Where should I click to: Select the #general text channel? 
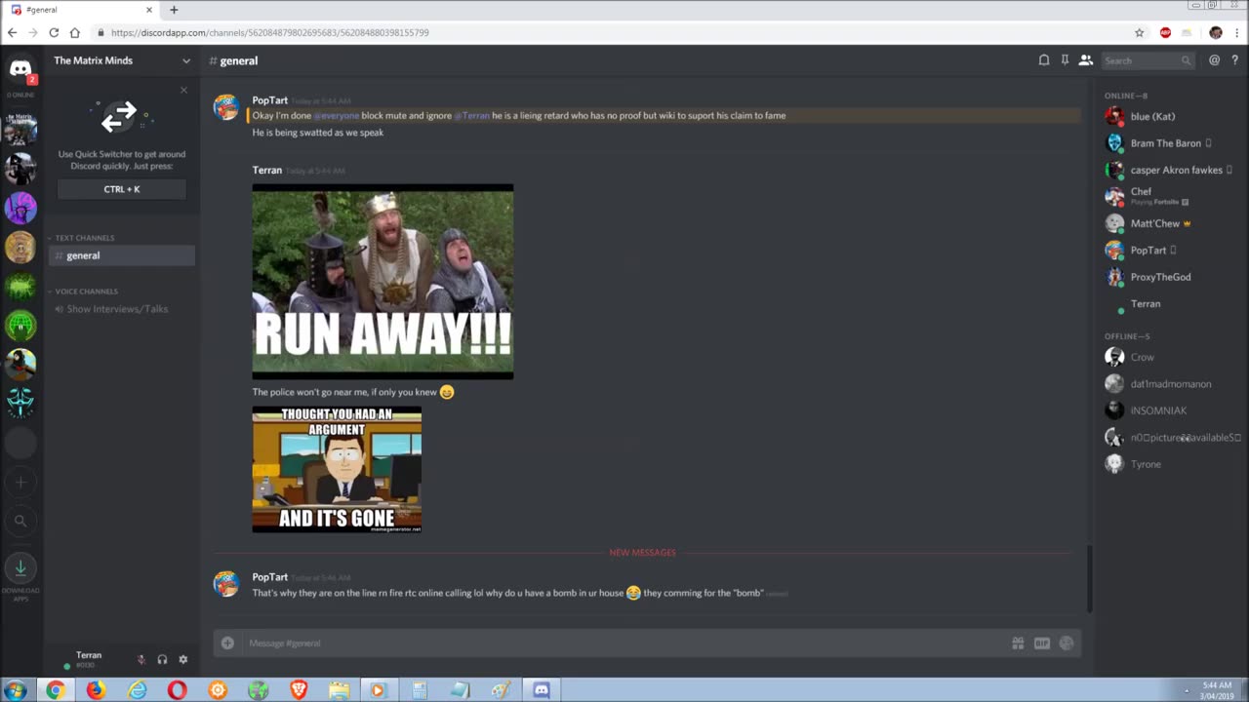click(122, 255)
